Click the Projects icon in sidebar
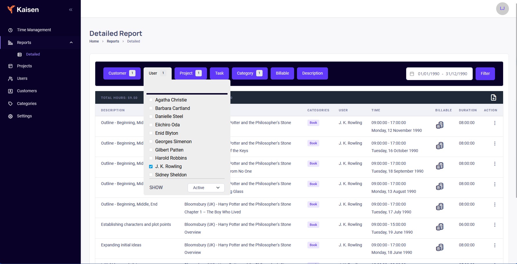The width and height of the screenshot is (517, 264). pyautogui.click(x=10, y=66)
